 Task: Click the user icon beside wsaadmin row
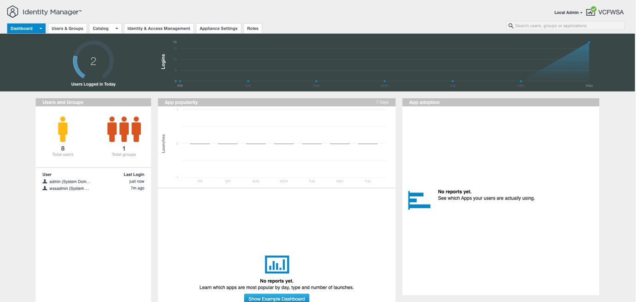(x=45, y=188)
